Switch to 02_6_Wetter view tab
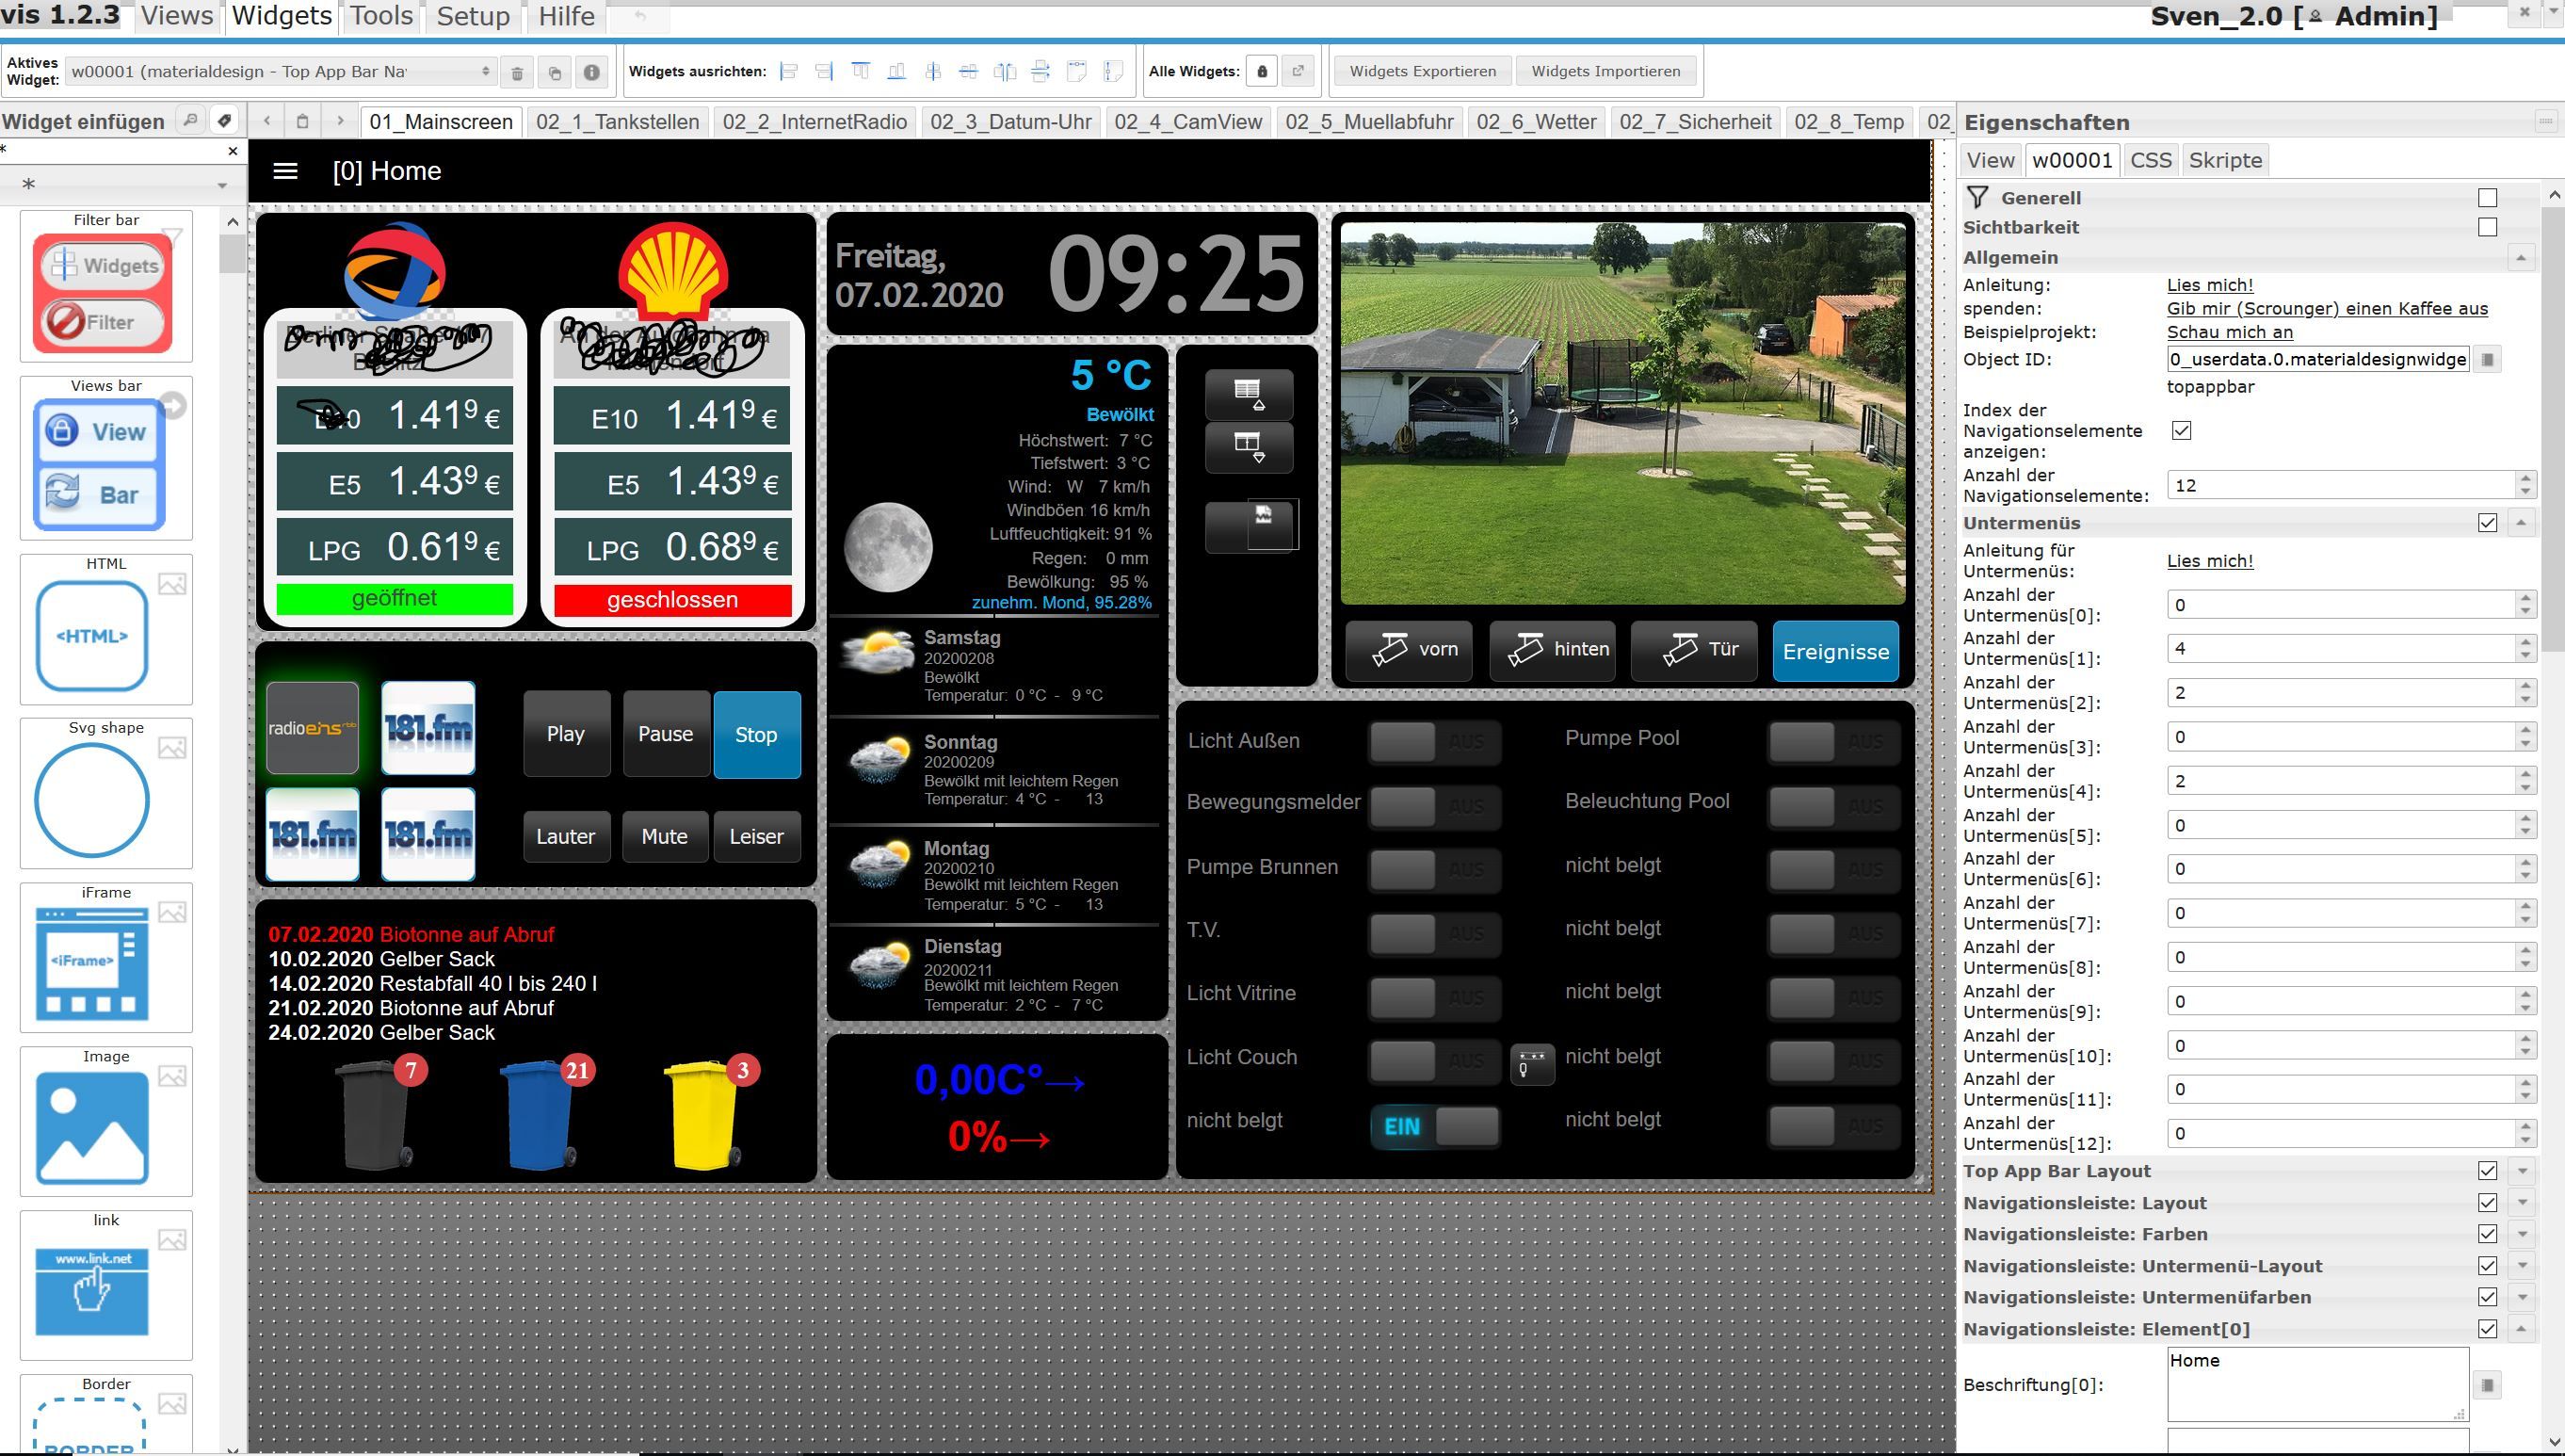 [1536, 122]
